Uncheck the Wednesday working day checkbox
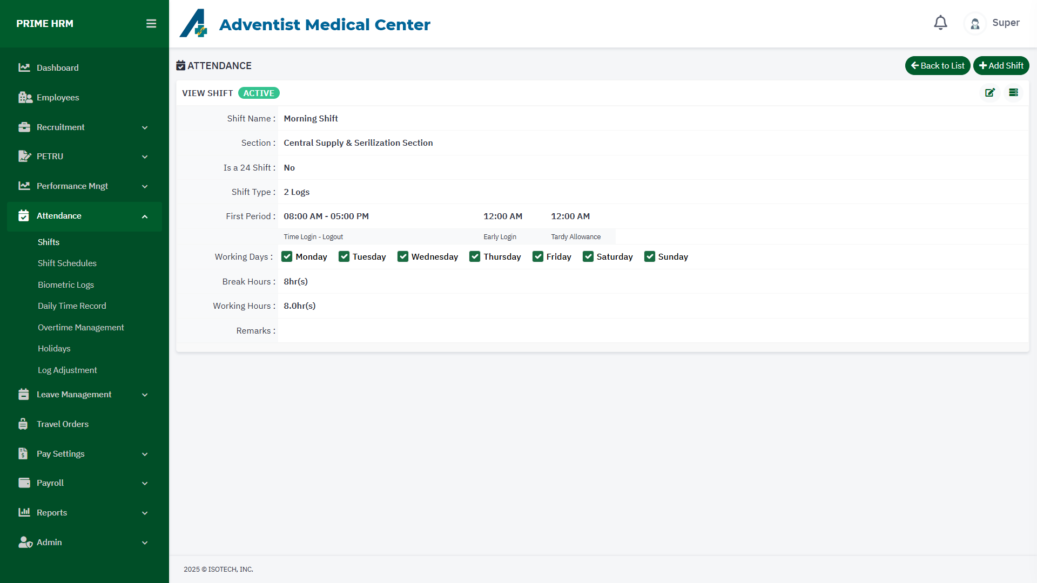1037x583 pixels. click(403, 257)
